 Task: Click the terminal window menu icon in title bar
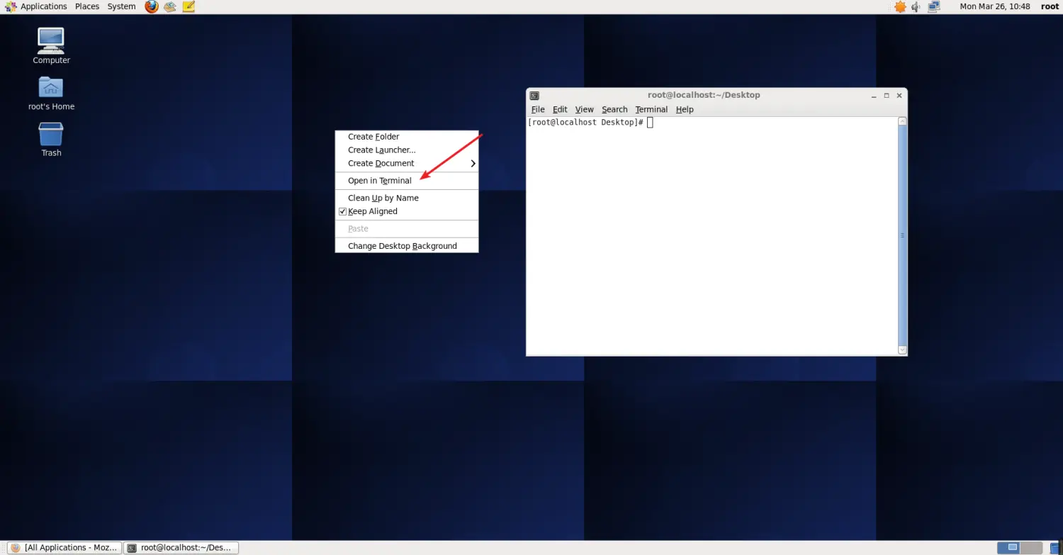tap(534, 95)
